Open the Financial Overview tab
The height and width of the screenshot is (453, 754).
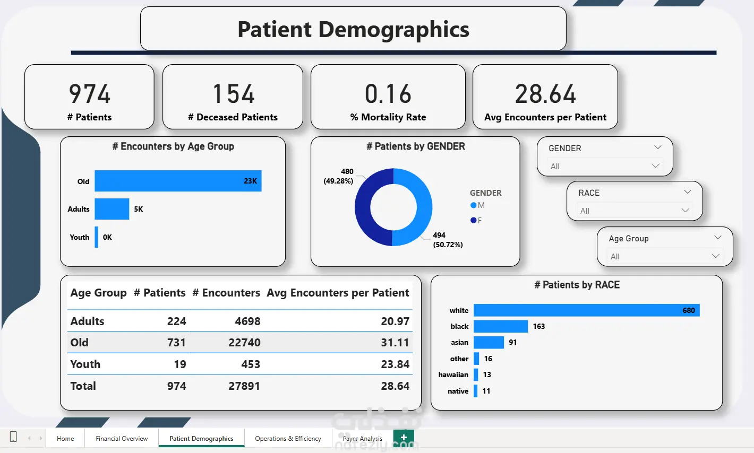[122, 439]
